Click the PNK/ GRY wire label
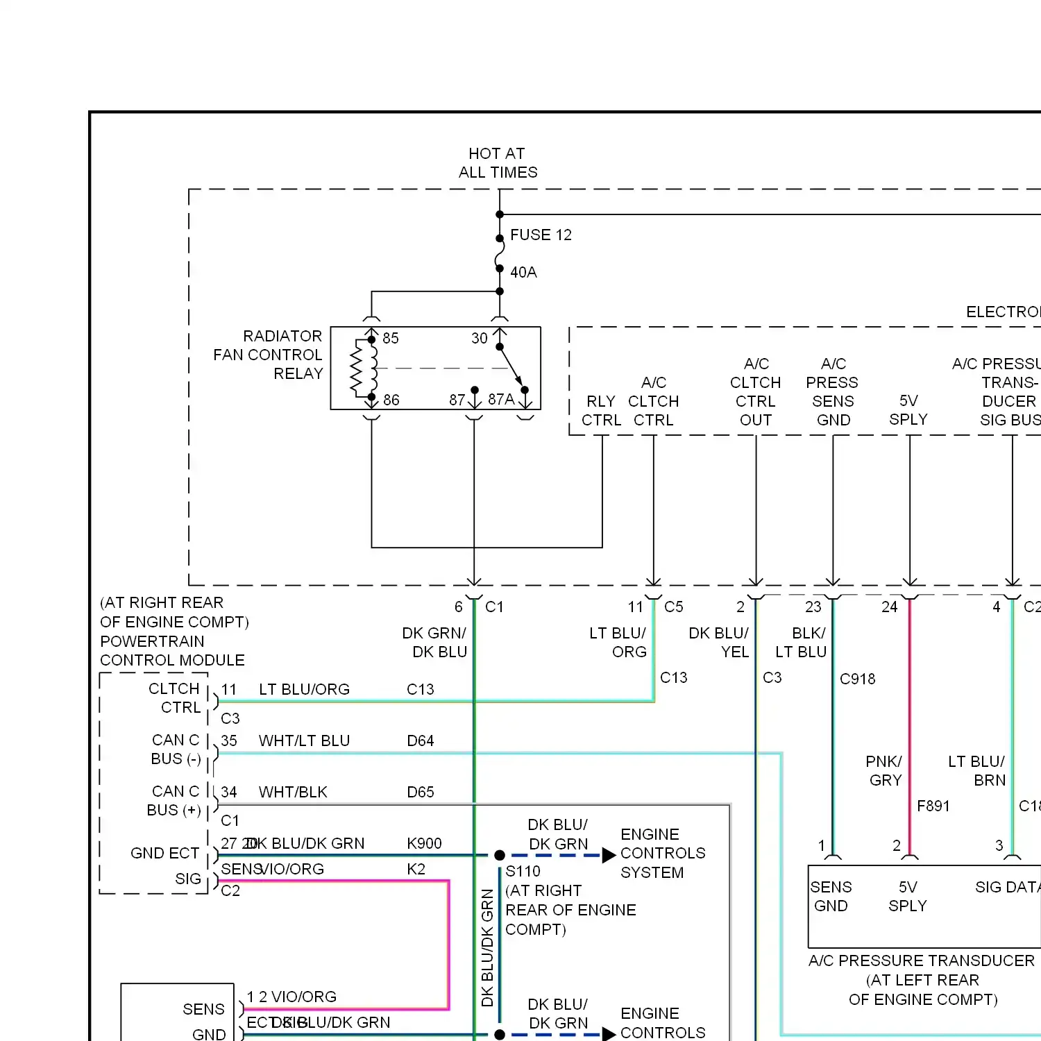Screen dimensions: 1041x1041 click(884, 770)
